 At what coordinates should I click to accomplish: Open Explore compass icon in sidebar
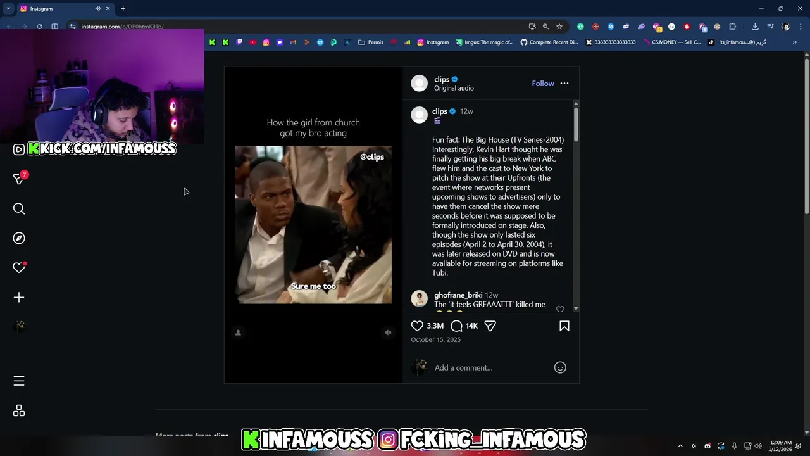pos(19,238)
